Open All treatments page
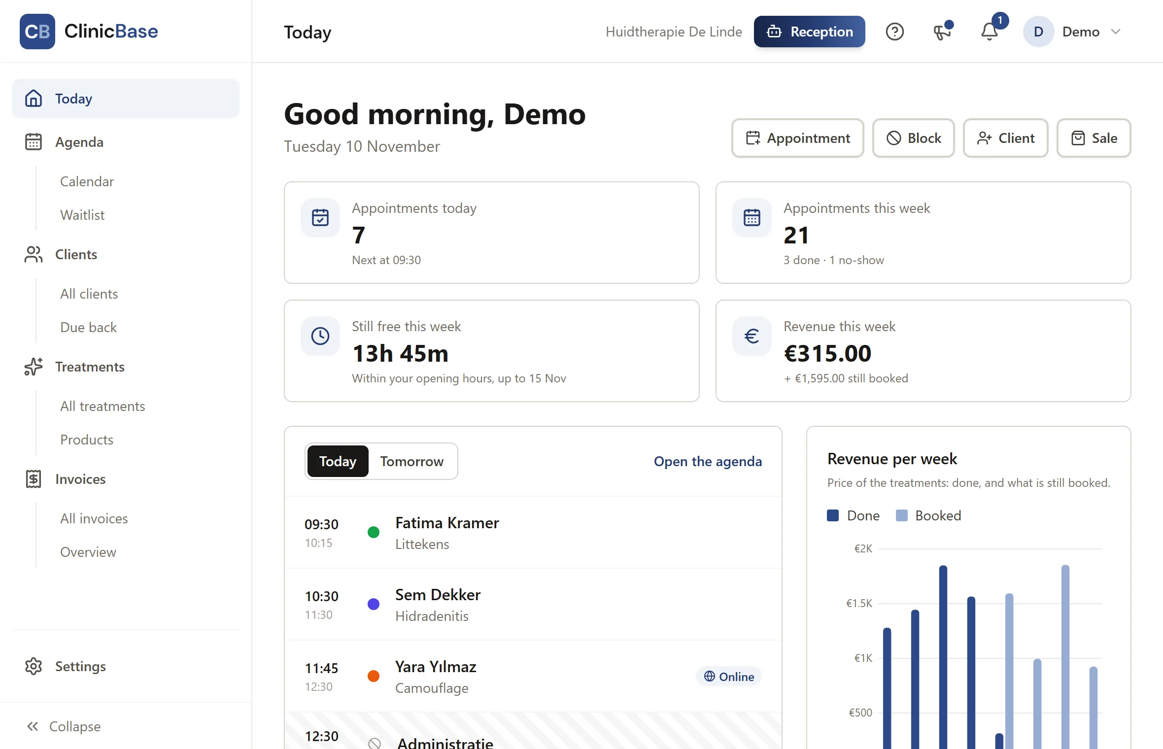 pyautogui.click(x=103, y=406)
